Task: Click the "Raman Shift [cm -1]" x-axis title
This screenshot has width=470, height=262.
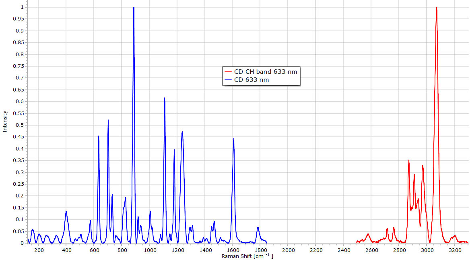Action: click(x=247, y=256)
